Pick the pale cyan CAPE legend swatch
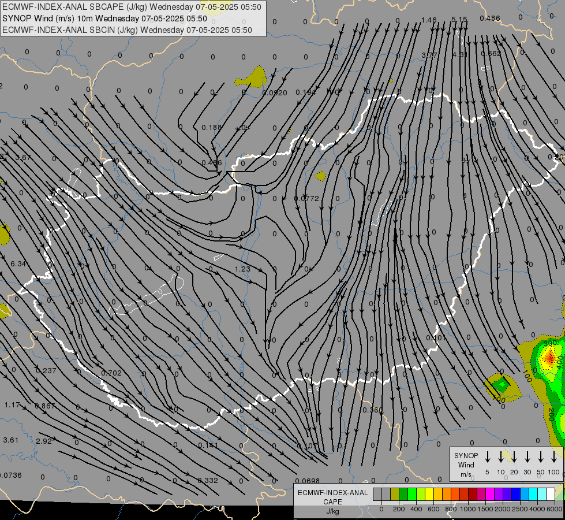The image size is (565, 520). click(x=542, y=495)
